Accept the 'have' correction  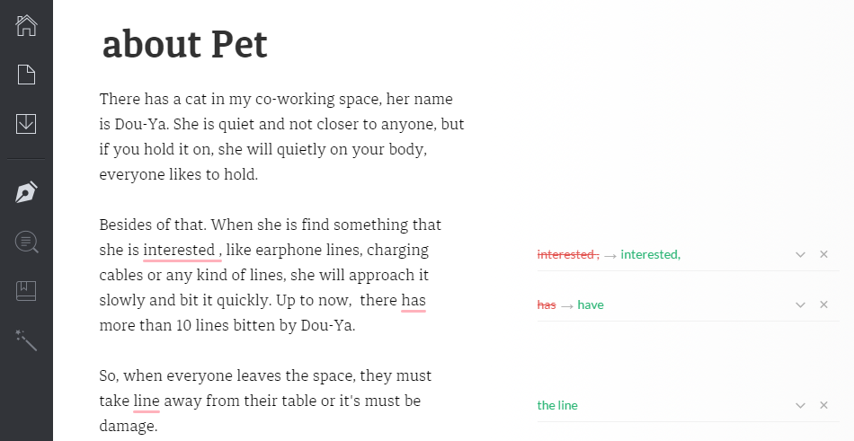(x=591, y=305)
